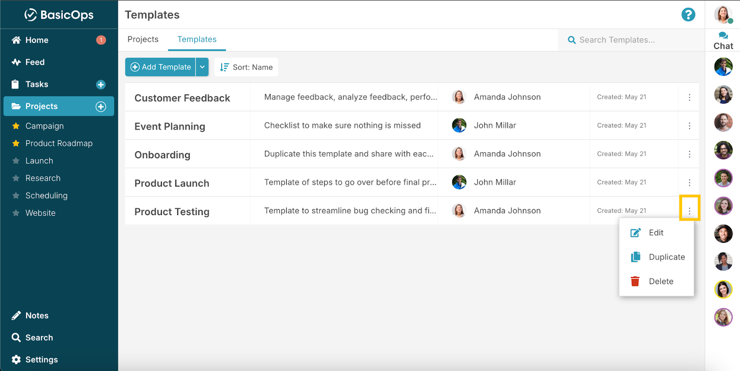
Task: Click the red trash Delete icon
Action: 635,281
